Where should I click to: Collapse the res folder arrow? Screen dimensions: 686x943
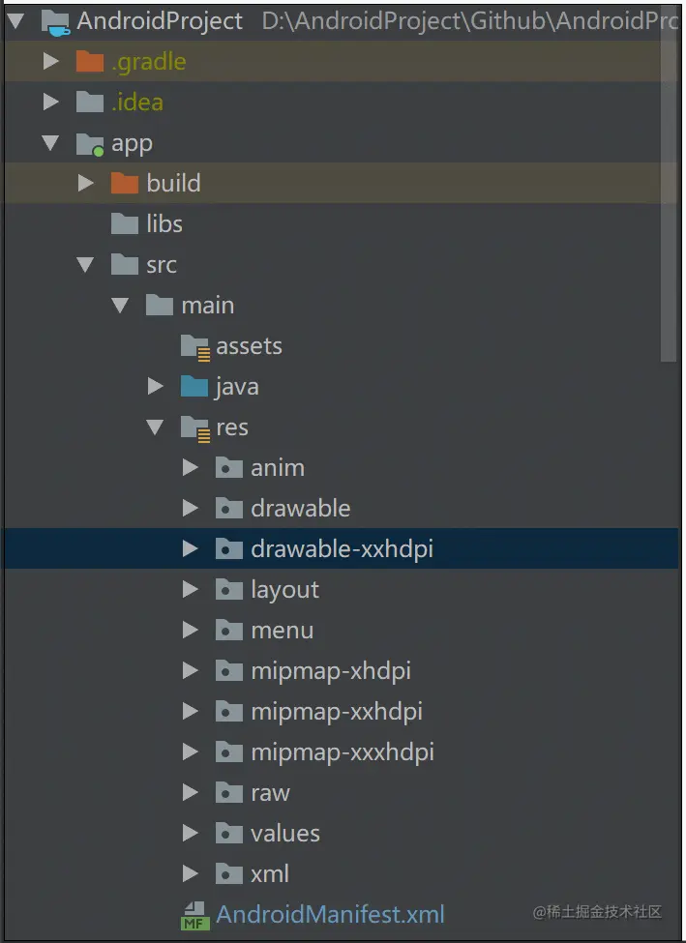pyautogui.click(x=155, y=427)
